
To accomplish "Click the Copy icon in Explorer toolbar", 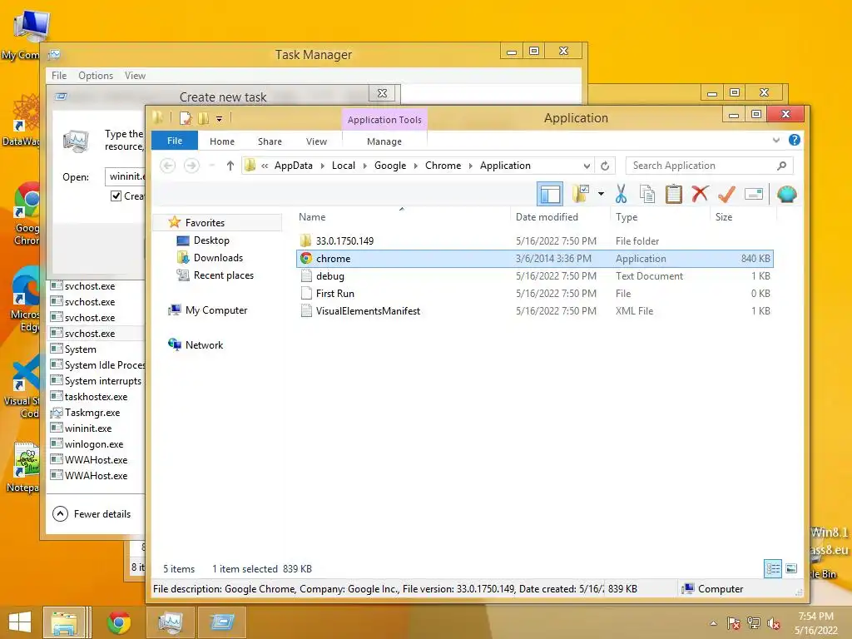I will click(x=646, y=194).
